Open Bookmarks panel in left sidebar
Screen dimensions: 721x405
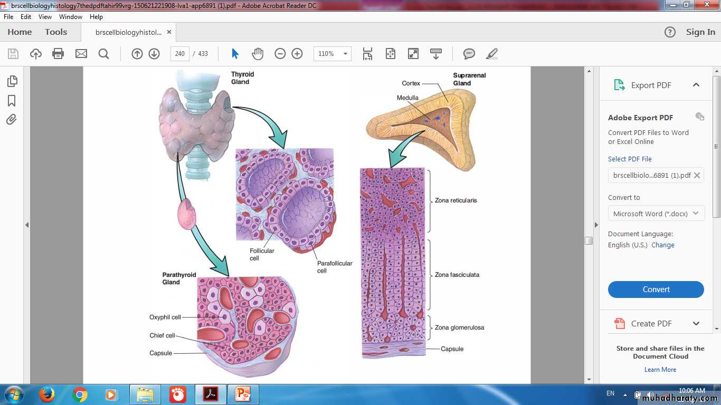pos(12,101)
